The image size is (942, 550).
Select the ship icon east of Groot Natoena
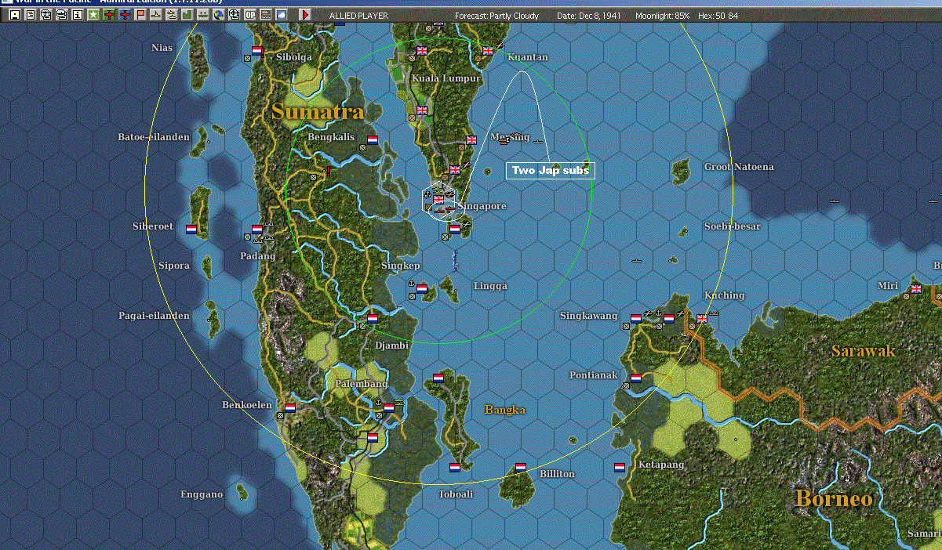point(835,201)
